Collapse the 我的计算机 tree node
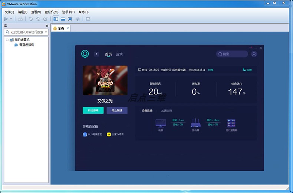 (7, 40)
